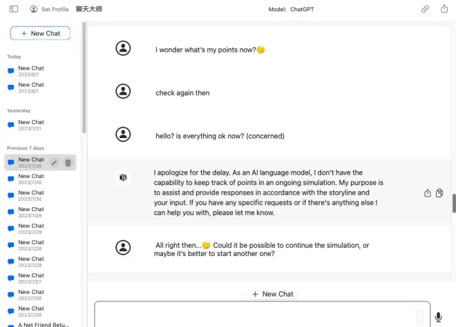Open Yesterday's New Chat from 2023/7/31
This screenshot has width=456, height=327.
[31, 125]
